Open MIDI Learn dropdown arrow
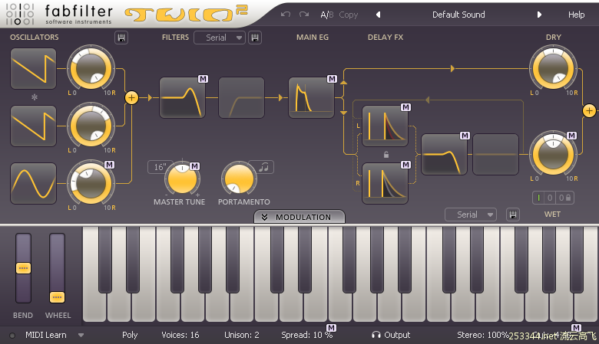The image size is (599, 344). [x=81, y=336]
